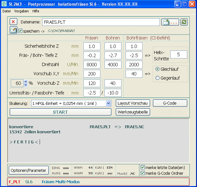Toggle merke G-Code Ordner checkbox
The image size is (197, 187).
coord(143,173)
